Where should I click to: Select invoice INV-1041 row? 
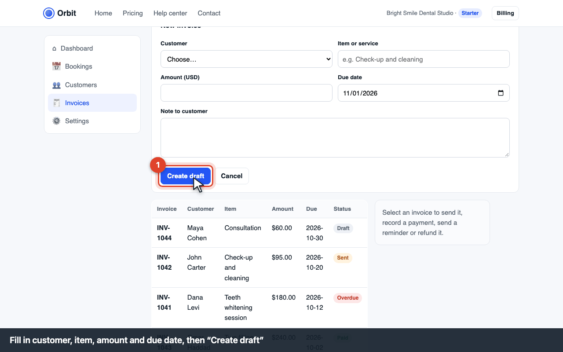[x=260, y=308]
